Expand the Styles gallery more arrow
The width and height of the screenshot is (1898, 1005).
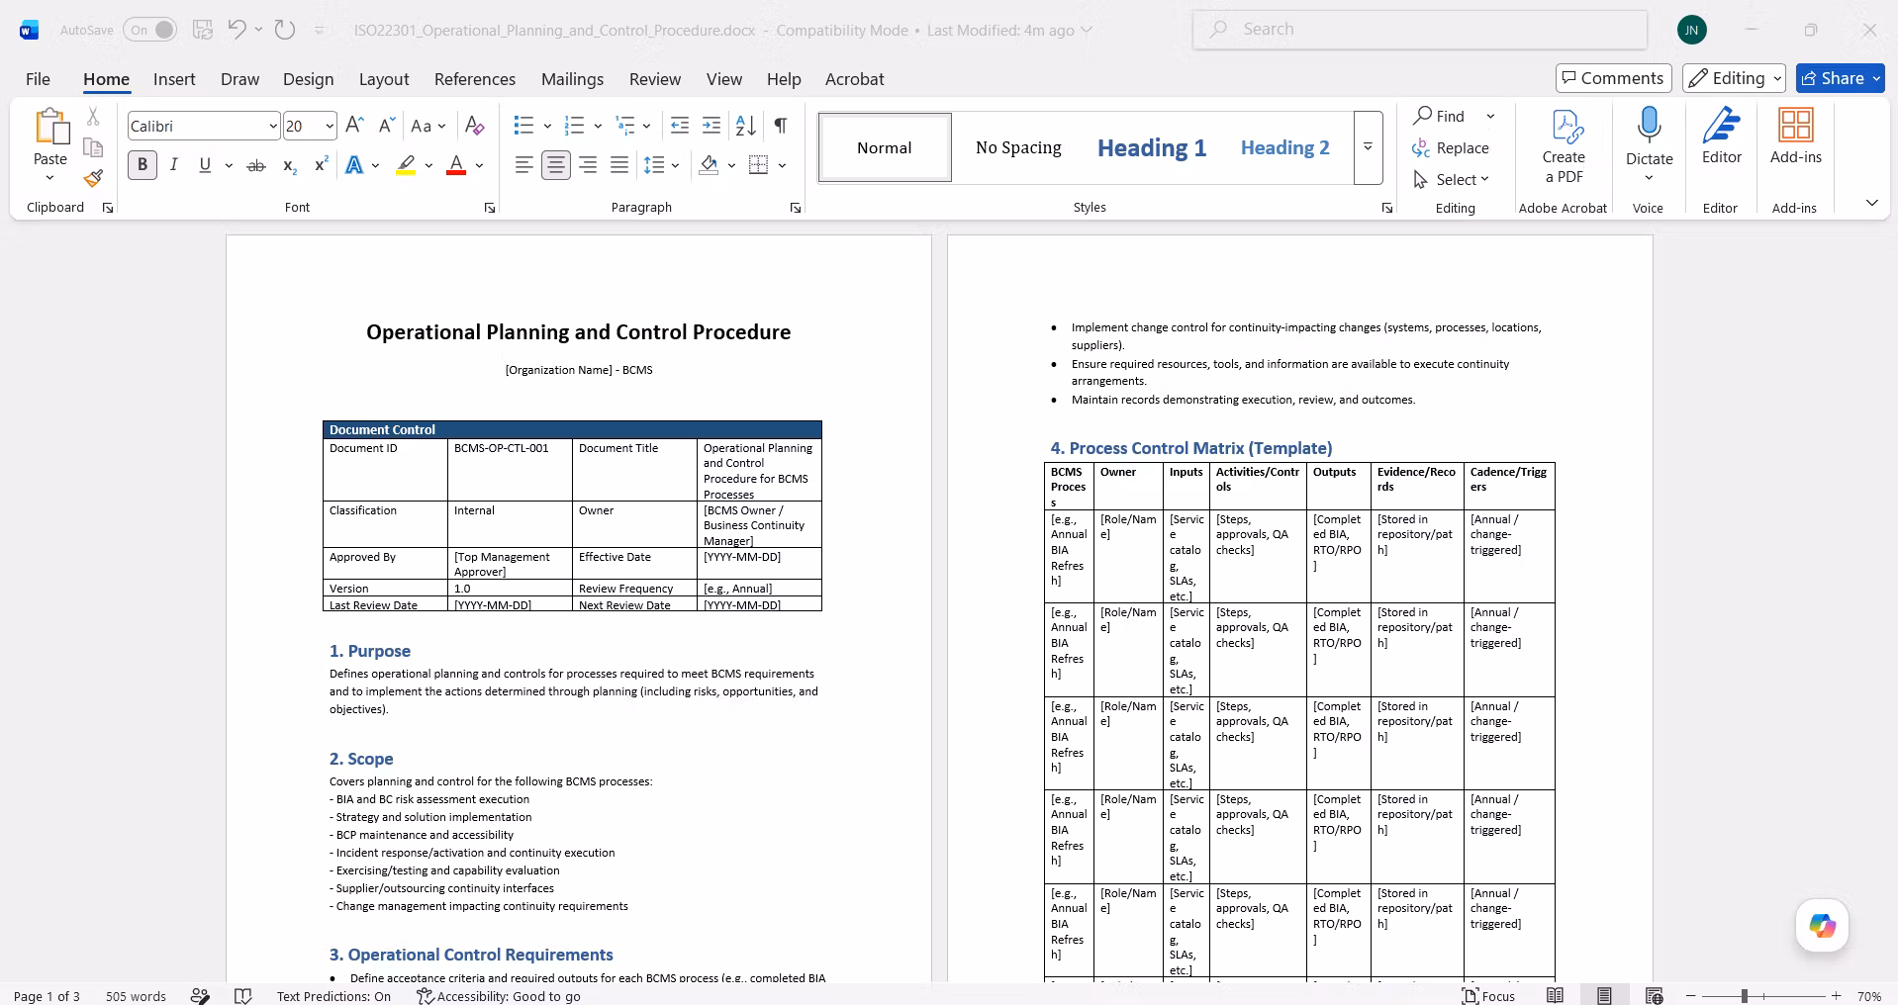1368,147
